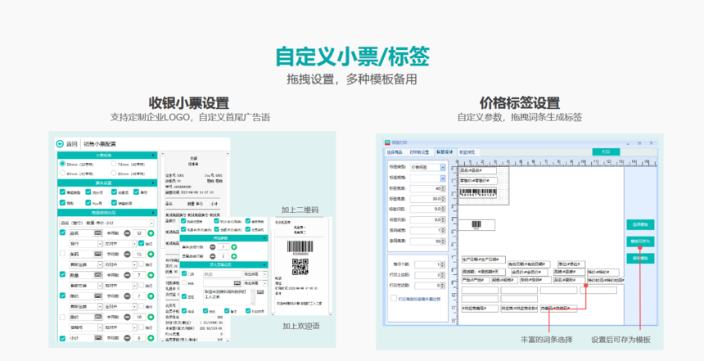
Task: Collapse the 小票规格 section
Action: coord(154,156)
